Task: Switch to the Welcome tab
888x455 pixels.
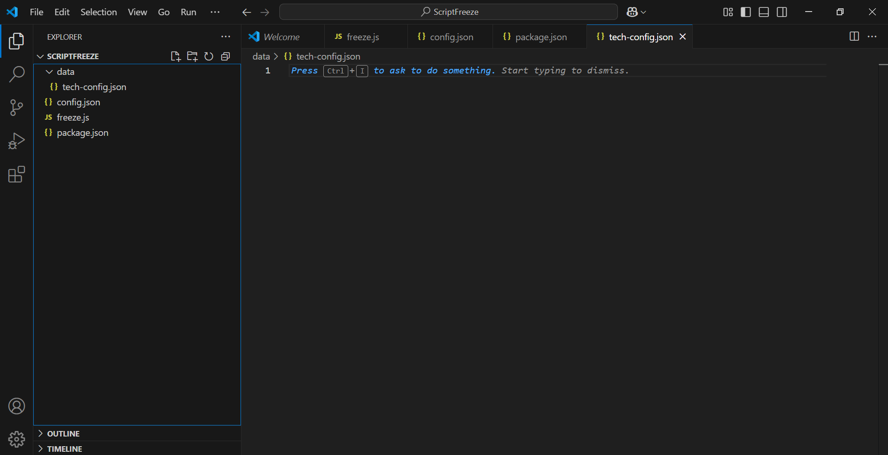Action: click(x=282, y=36)
